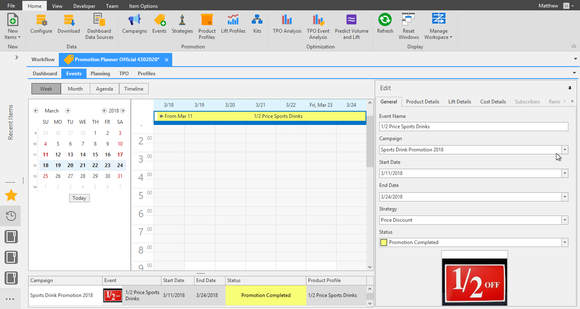Image resolution: width=580 pixels, height=309 pixels.
Task: Open the TPO sub-tab
Action: click(124, 74)
